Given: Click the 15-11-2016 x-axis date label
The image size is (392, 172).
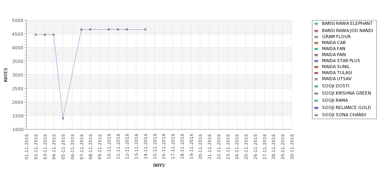Looking at the screenshot, I should pos(154,147).
